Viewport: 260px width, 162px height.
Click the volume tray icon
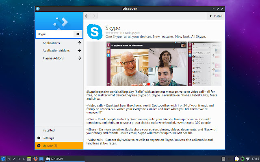tap(230, 159)
